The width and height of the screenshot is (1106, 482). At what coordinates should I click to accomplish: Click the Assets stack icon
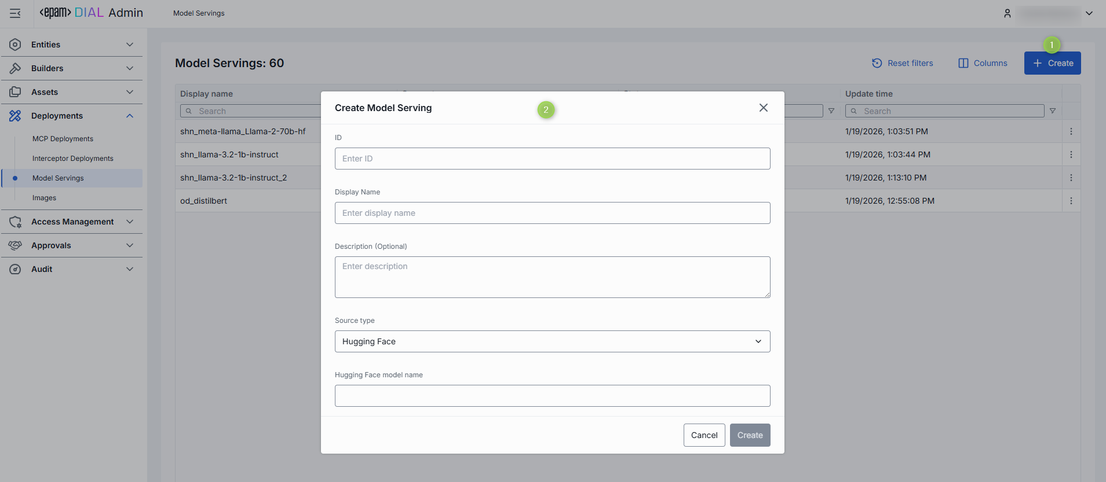[15, 92]
